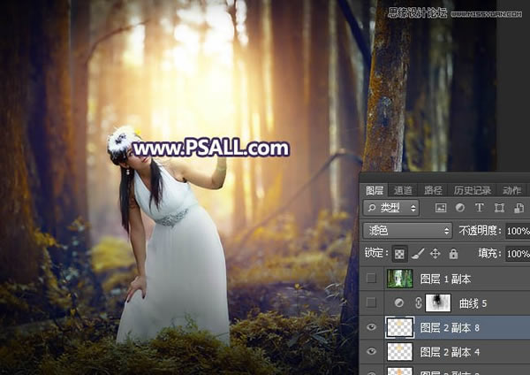530x375 pixels.
Task: Select the layer named 图层 2 副本 4
Action: (450, 352)
